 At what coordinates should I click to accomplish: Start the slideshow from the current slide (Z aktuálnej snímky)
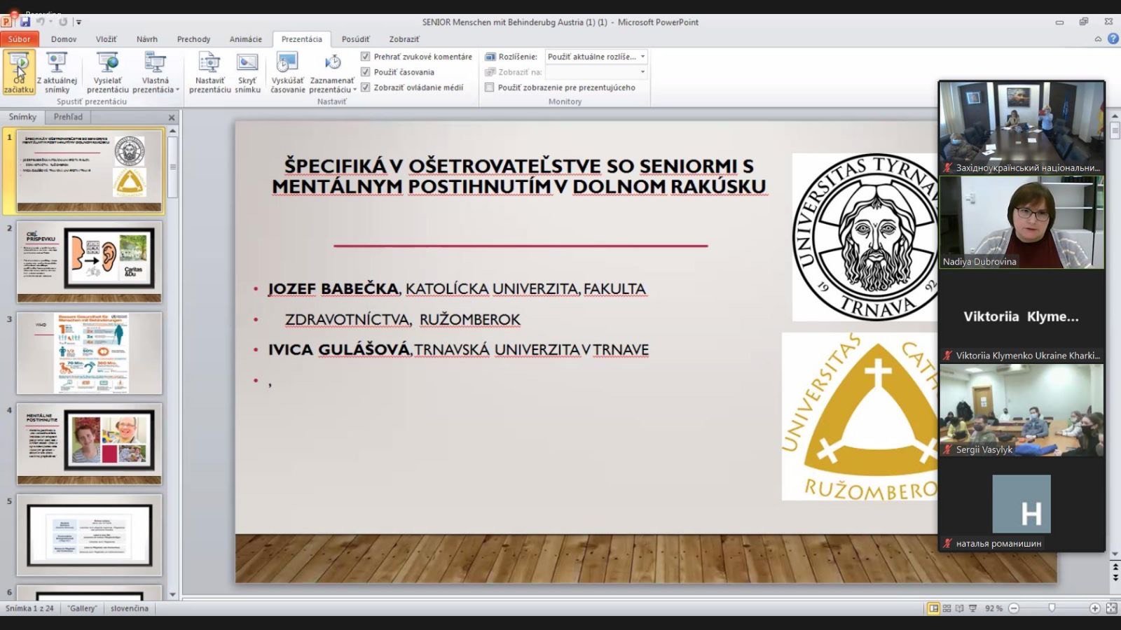57,72
